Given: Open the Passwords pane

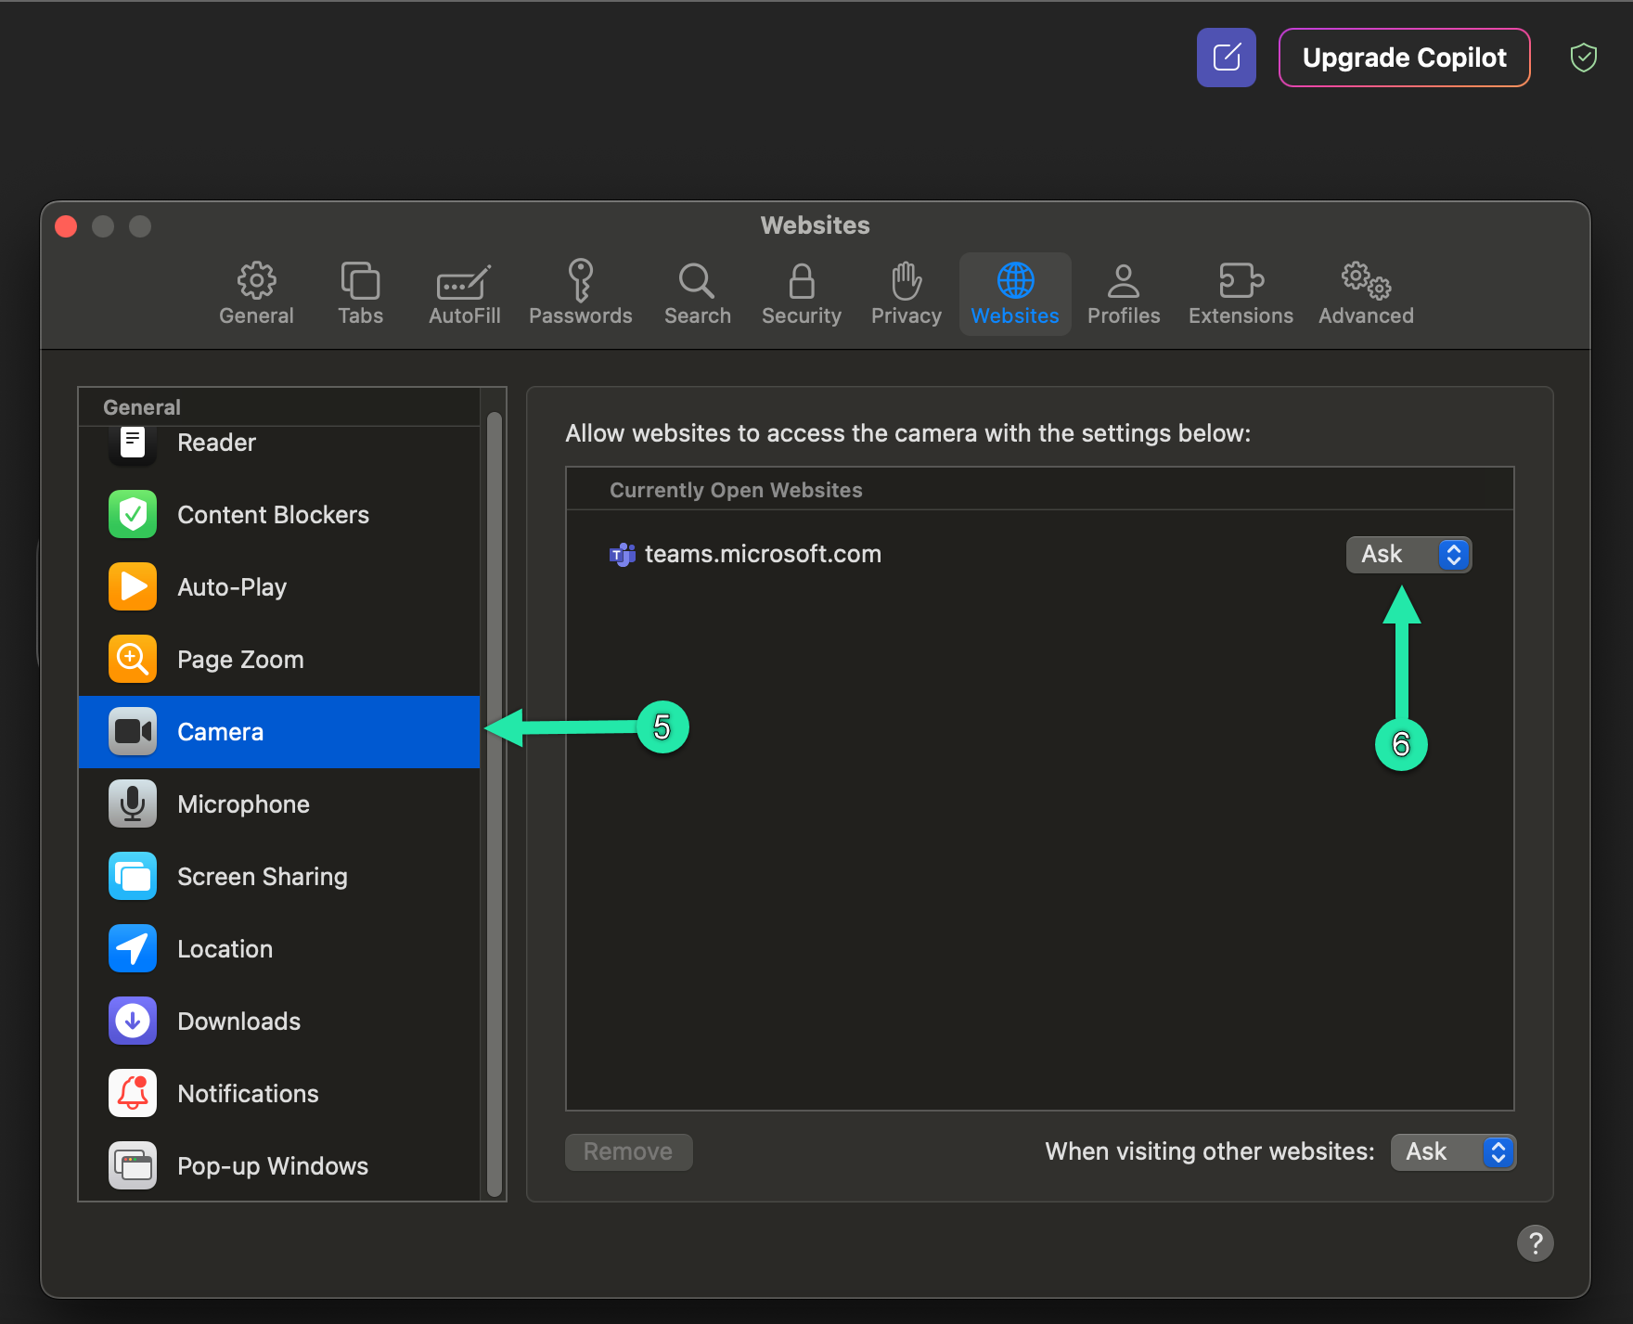Looking at the screenshot, I should (580, 293).
